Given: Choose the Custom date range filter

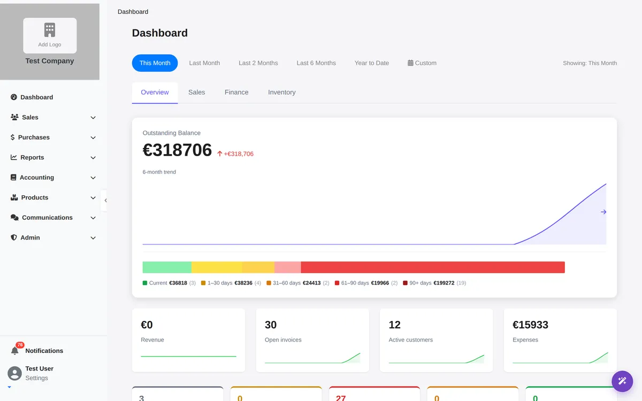Looking at the screenshot, I should pos(422,63).
